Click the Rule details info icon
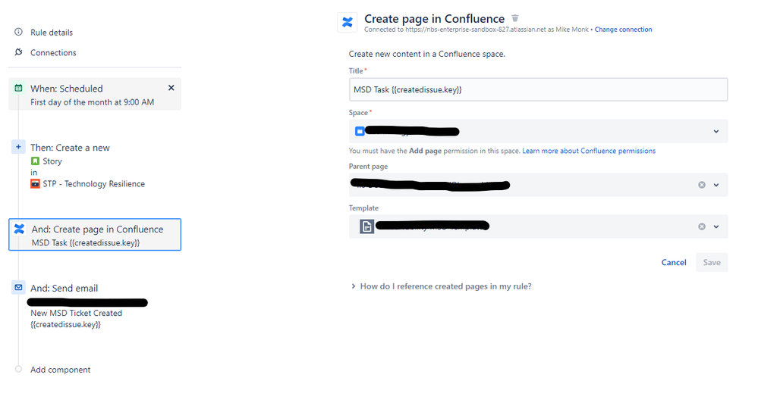The height and width of the screenshot is (406, 758). pyautogui.click(x=18, y=32)
